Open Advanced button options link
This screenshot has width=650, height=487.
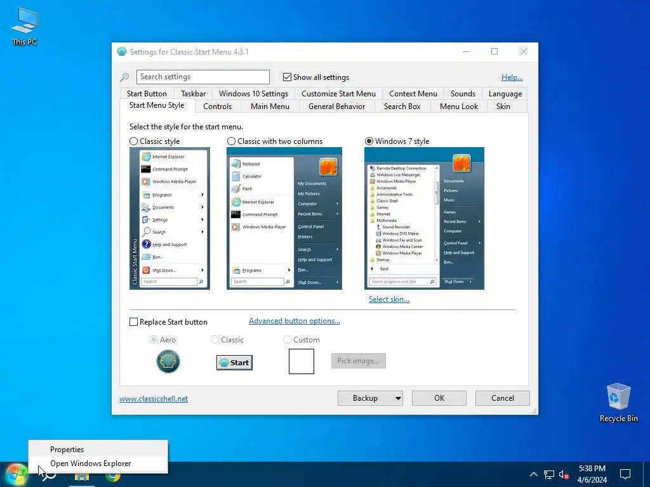pos(295,321)
